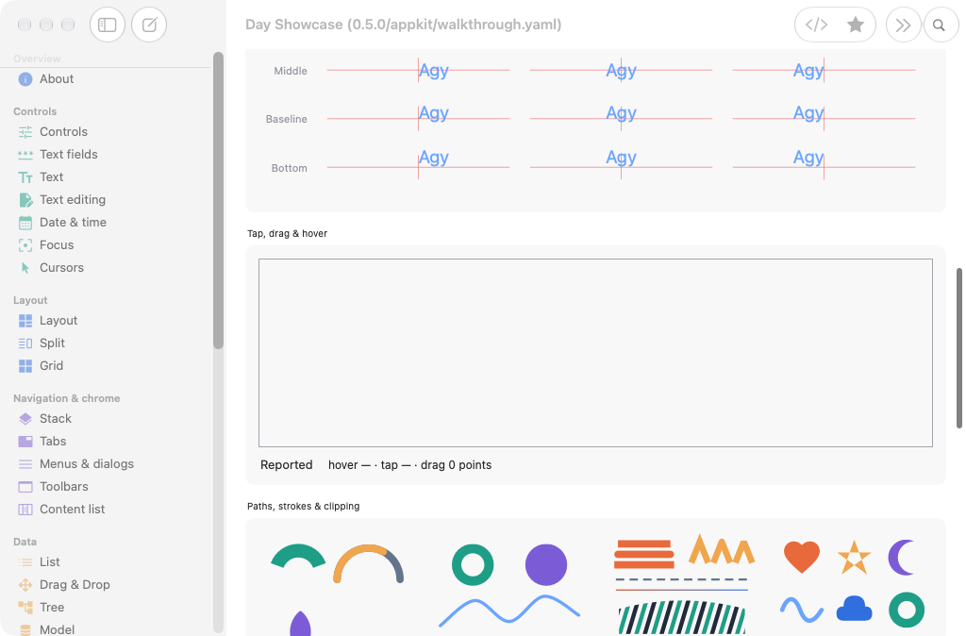Open the double-chevron overflow menu
This screenshot has height=636, width=966.
(903, 25)
